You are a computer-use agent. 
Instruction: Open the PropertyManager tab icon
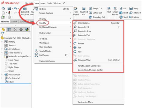(9, 29)
